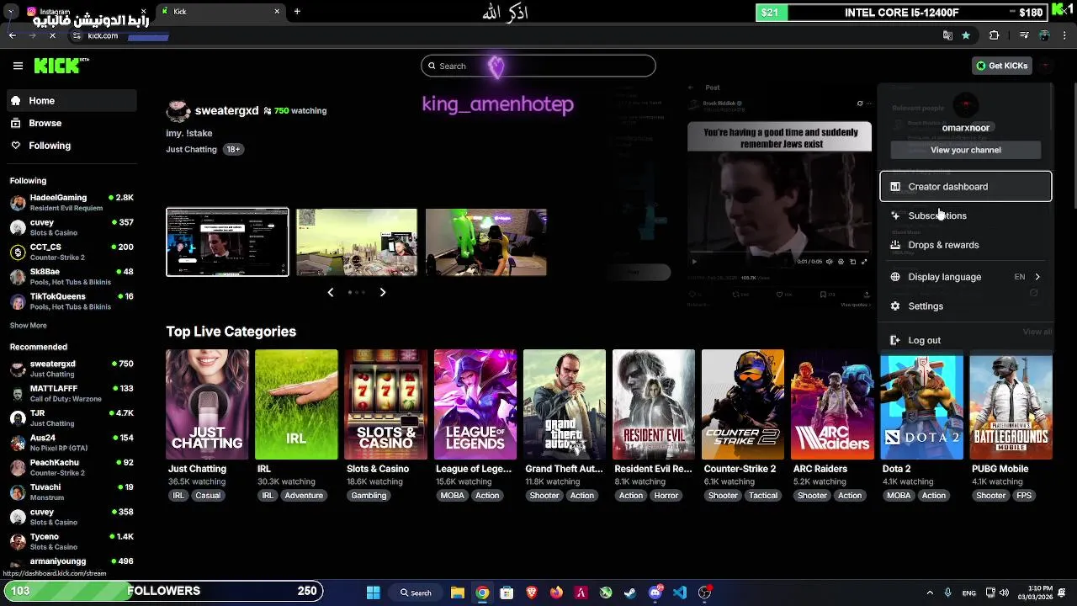This screenshot has width=1077, height=606.
Task: Click Log out in the profile menu
Action: pos(966,340)
